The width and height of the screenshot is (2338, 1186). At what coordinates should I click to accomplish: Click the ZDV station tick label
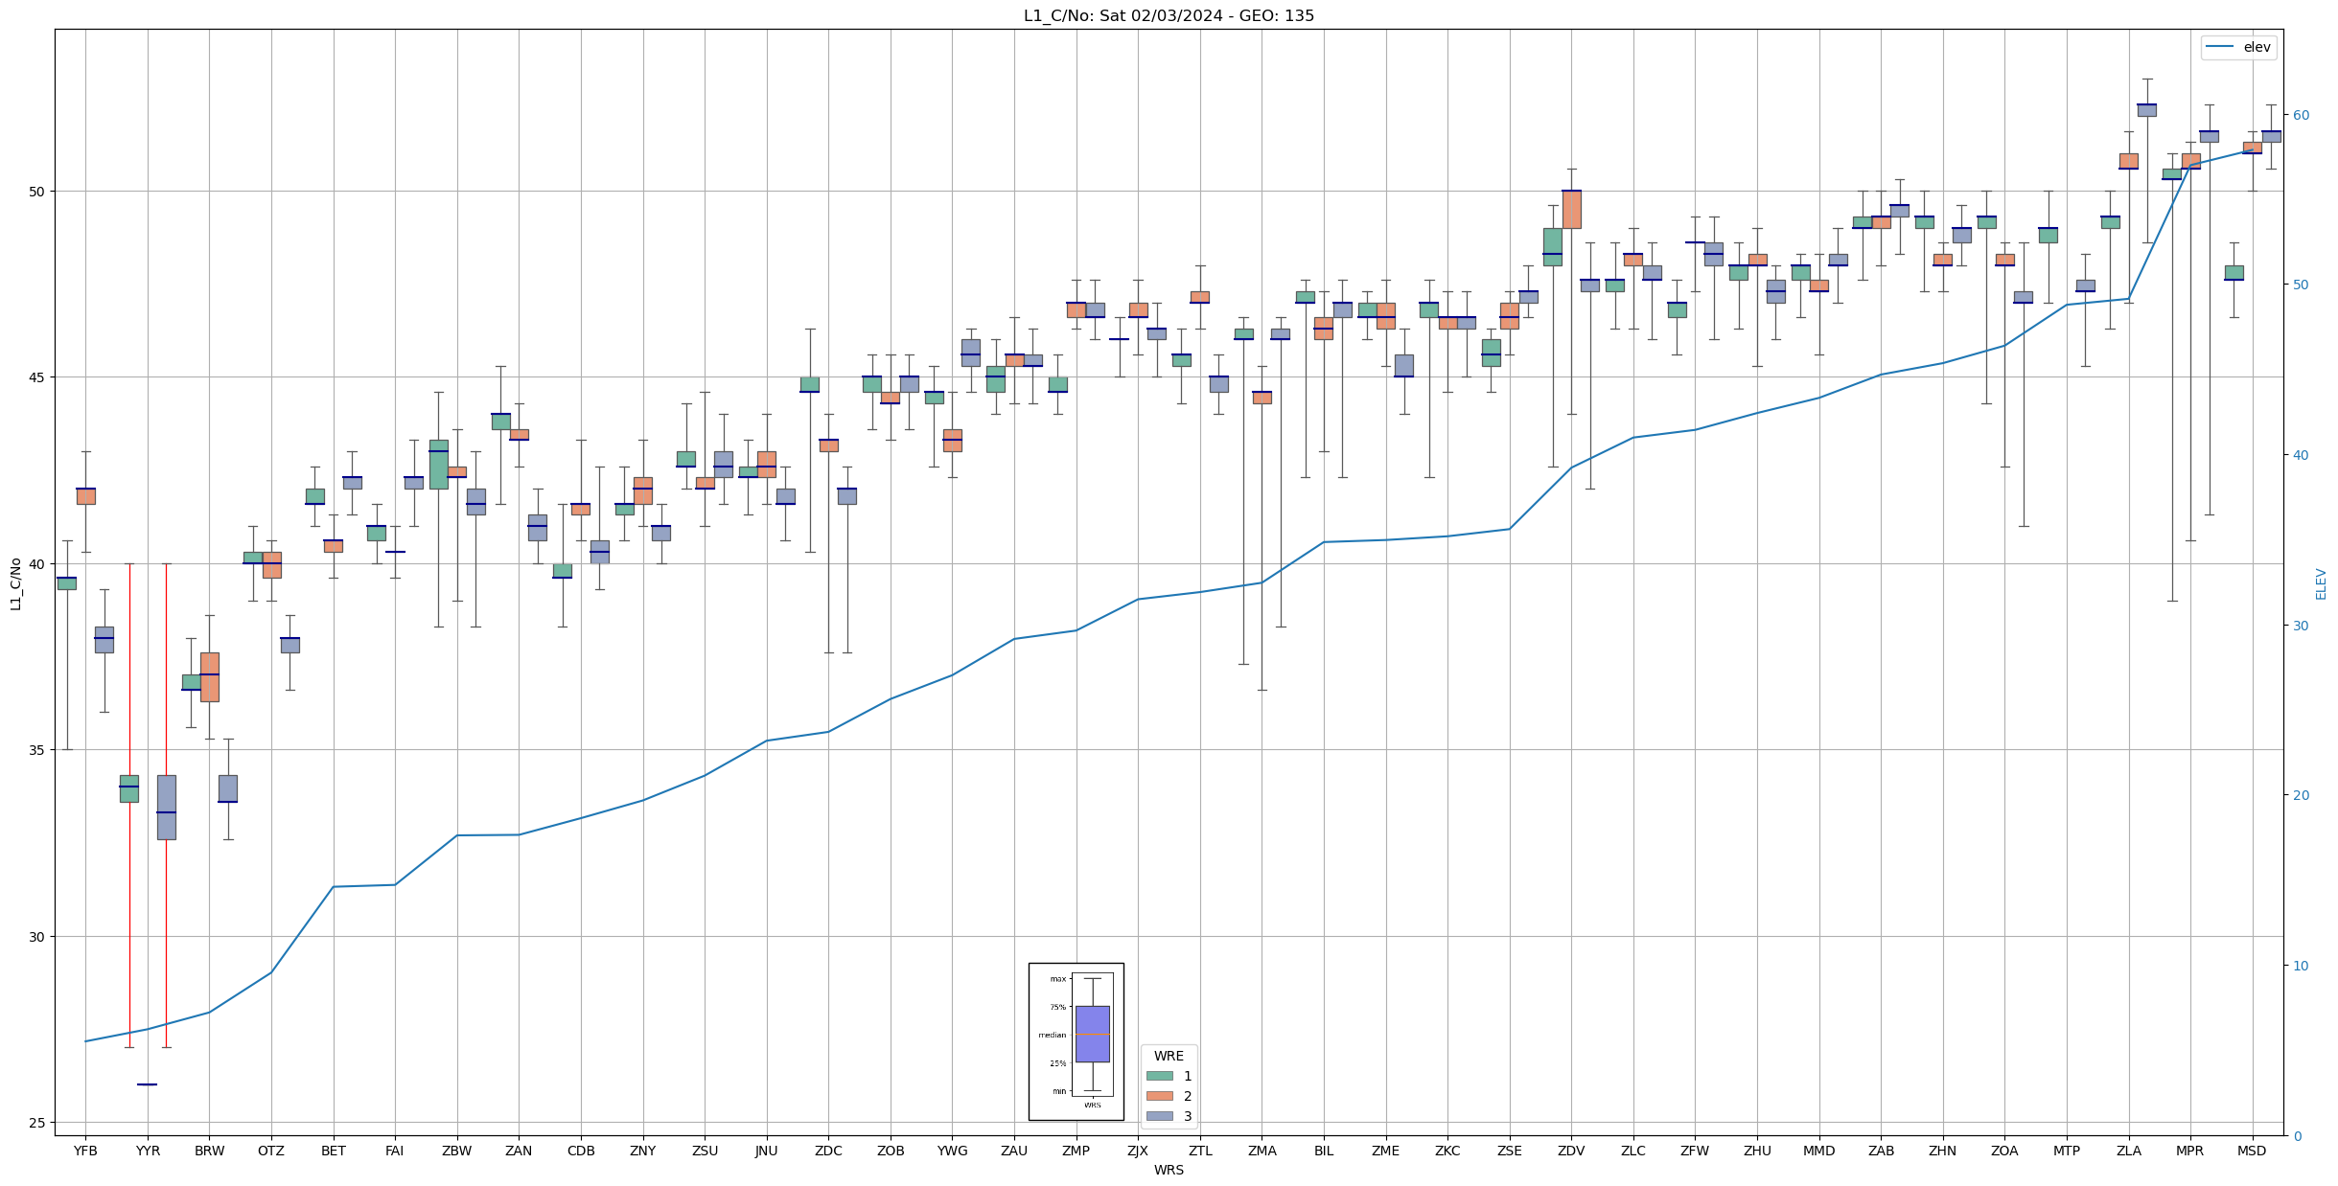coord(1571,1152)
